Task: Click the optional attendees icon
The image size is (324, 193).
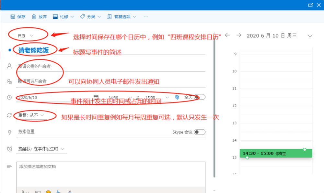Action: [9, 81]
